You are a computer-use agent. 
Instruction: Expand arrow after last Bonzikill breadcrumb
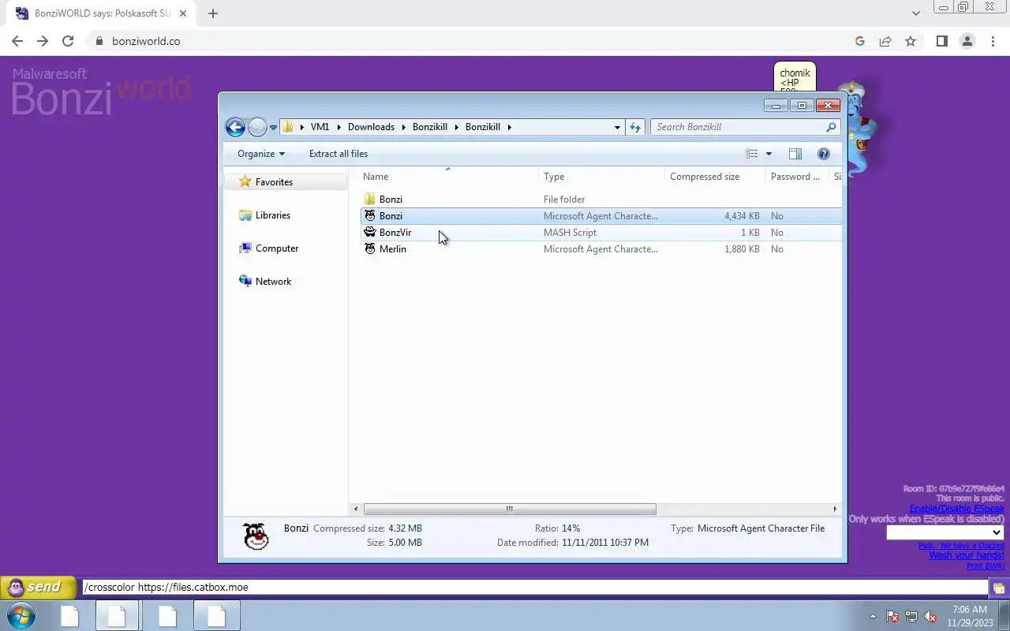pos(509,127)
